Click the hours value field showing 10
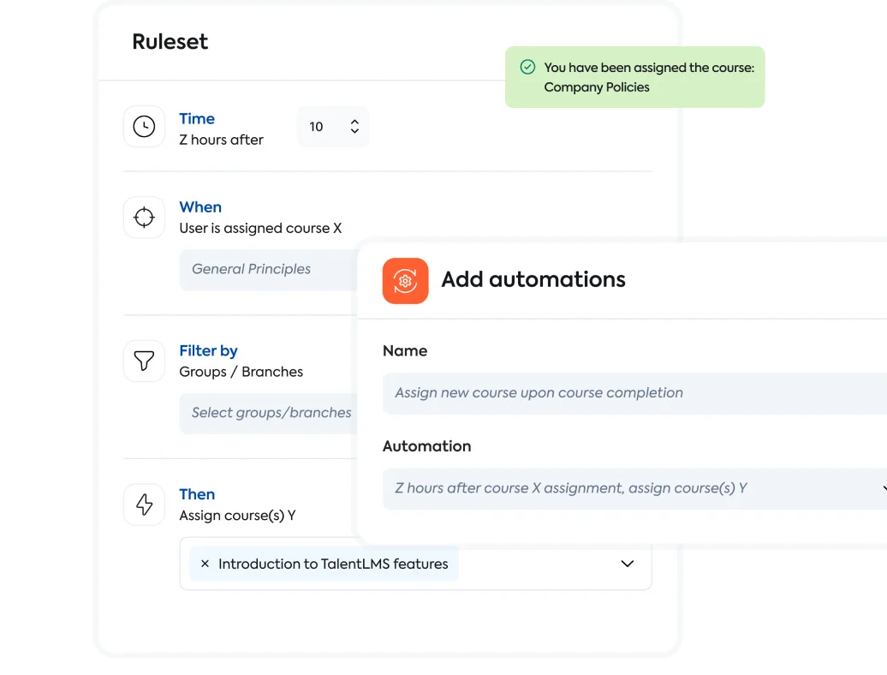This screenshot has width=887, height=675. (318, 127)
